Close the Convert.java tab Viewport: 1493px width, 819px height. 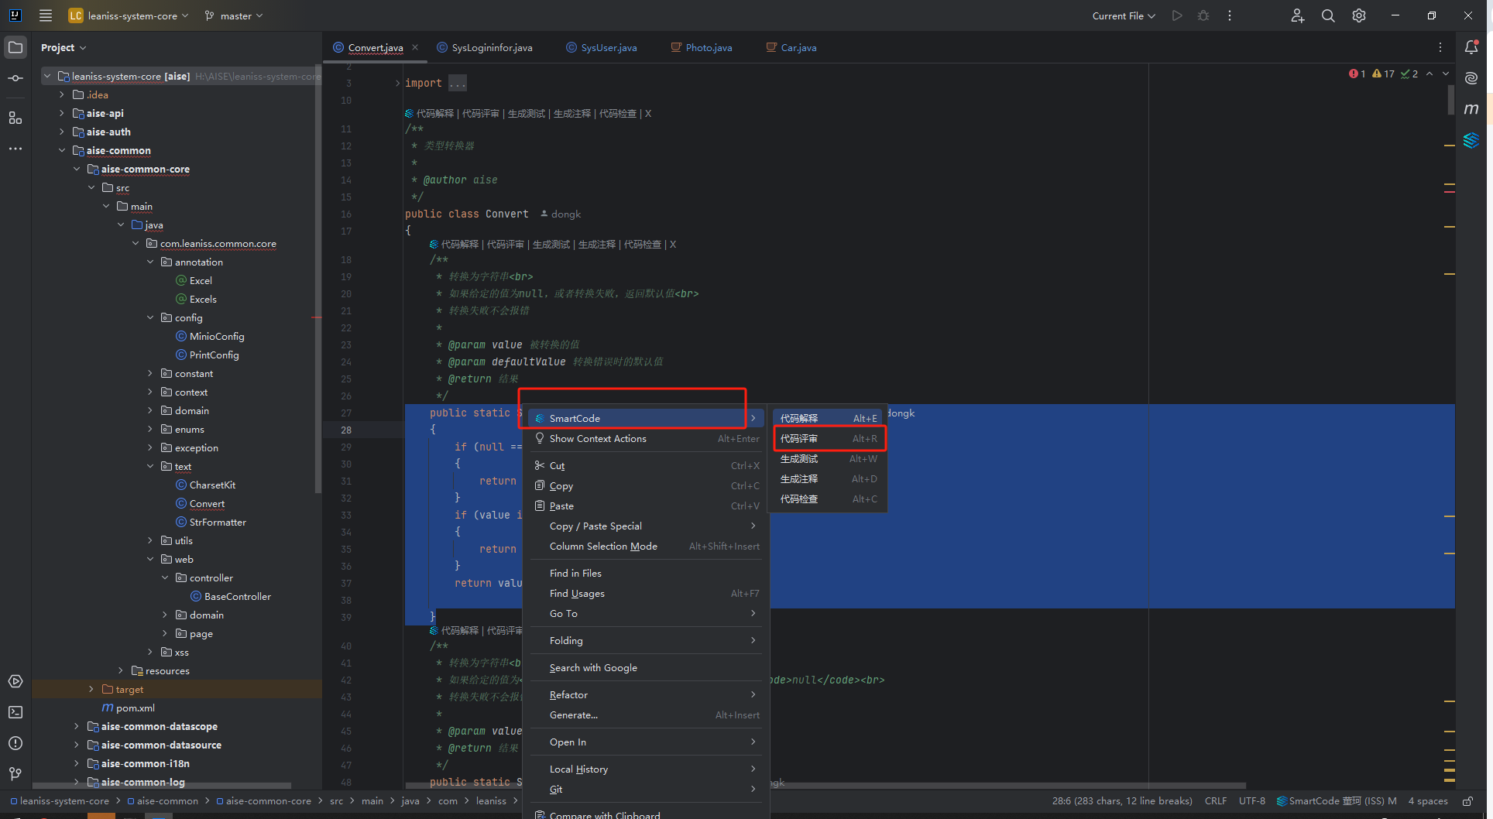(415, 47)
